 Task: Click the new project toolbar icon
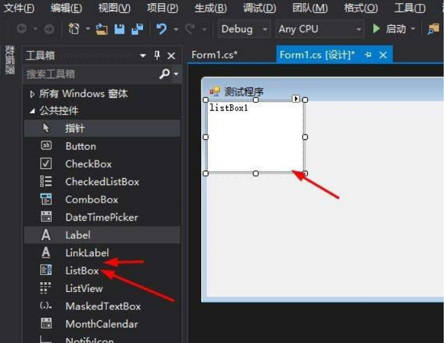(74, 29)
